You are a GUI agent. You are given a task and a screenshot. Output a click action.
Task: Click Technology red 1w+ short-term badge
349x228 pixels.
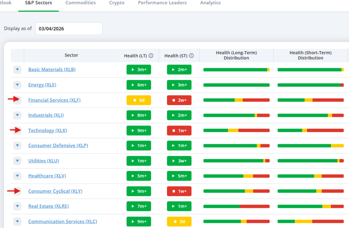coord(179,131)
